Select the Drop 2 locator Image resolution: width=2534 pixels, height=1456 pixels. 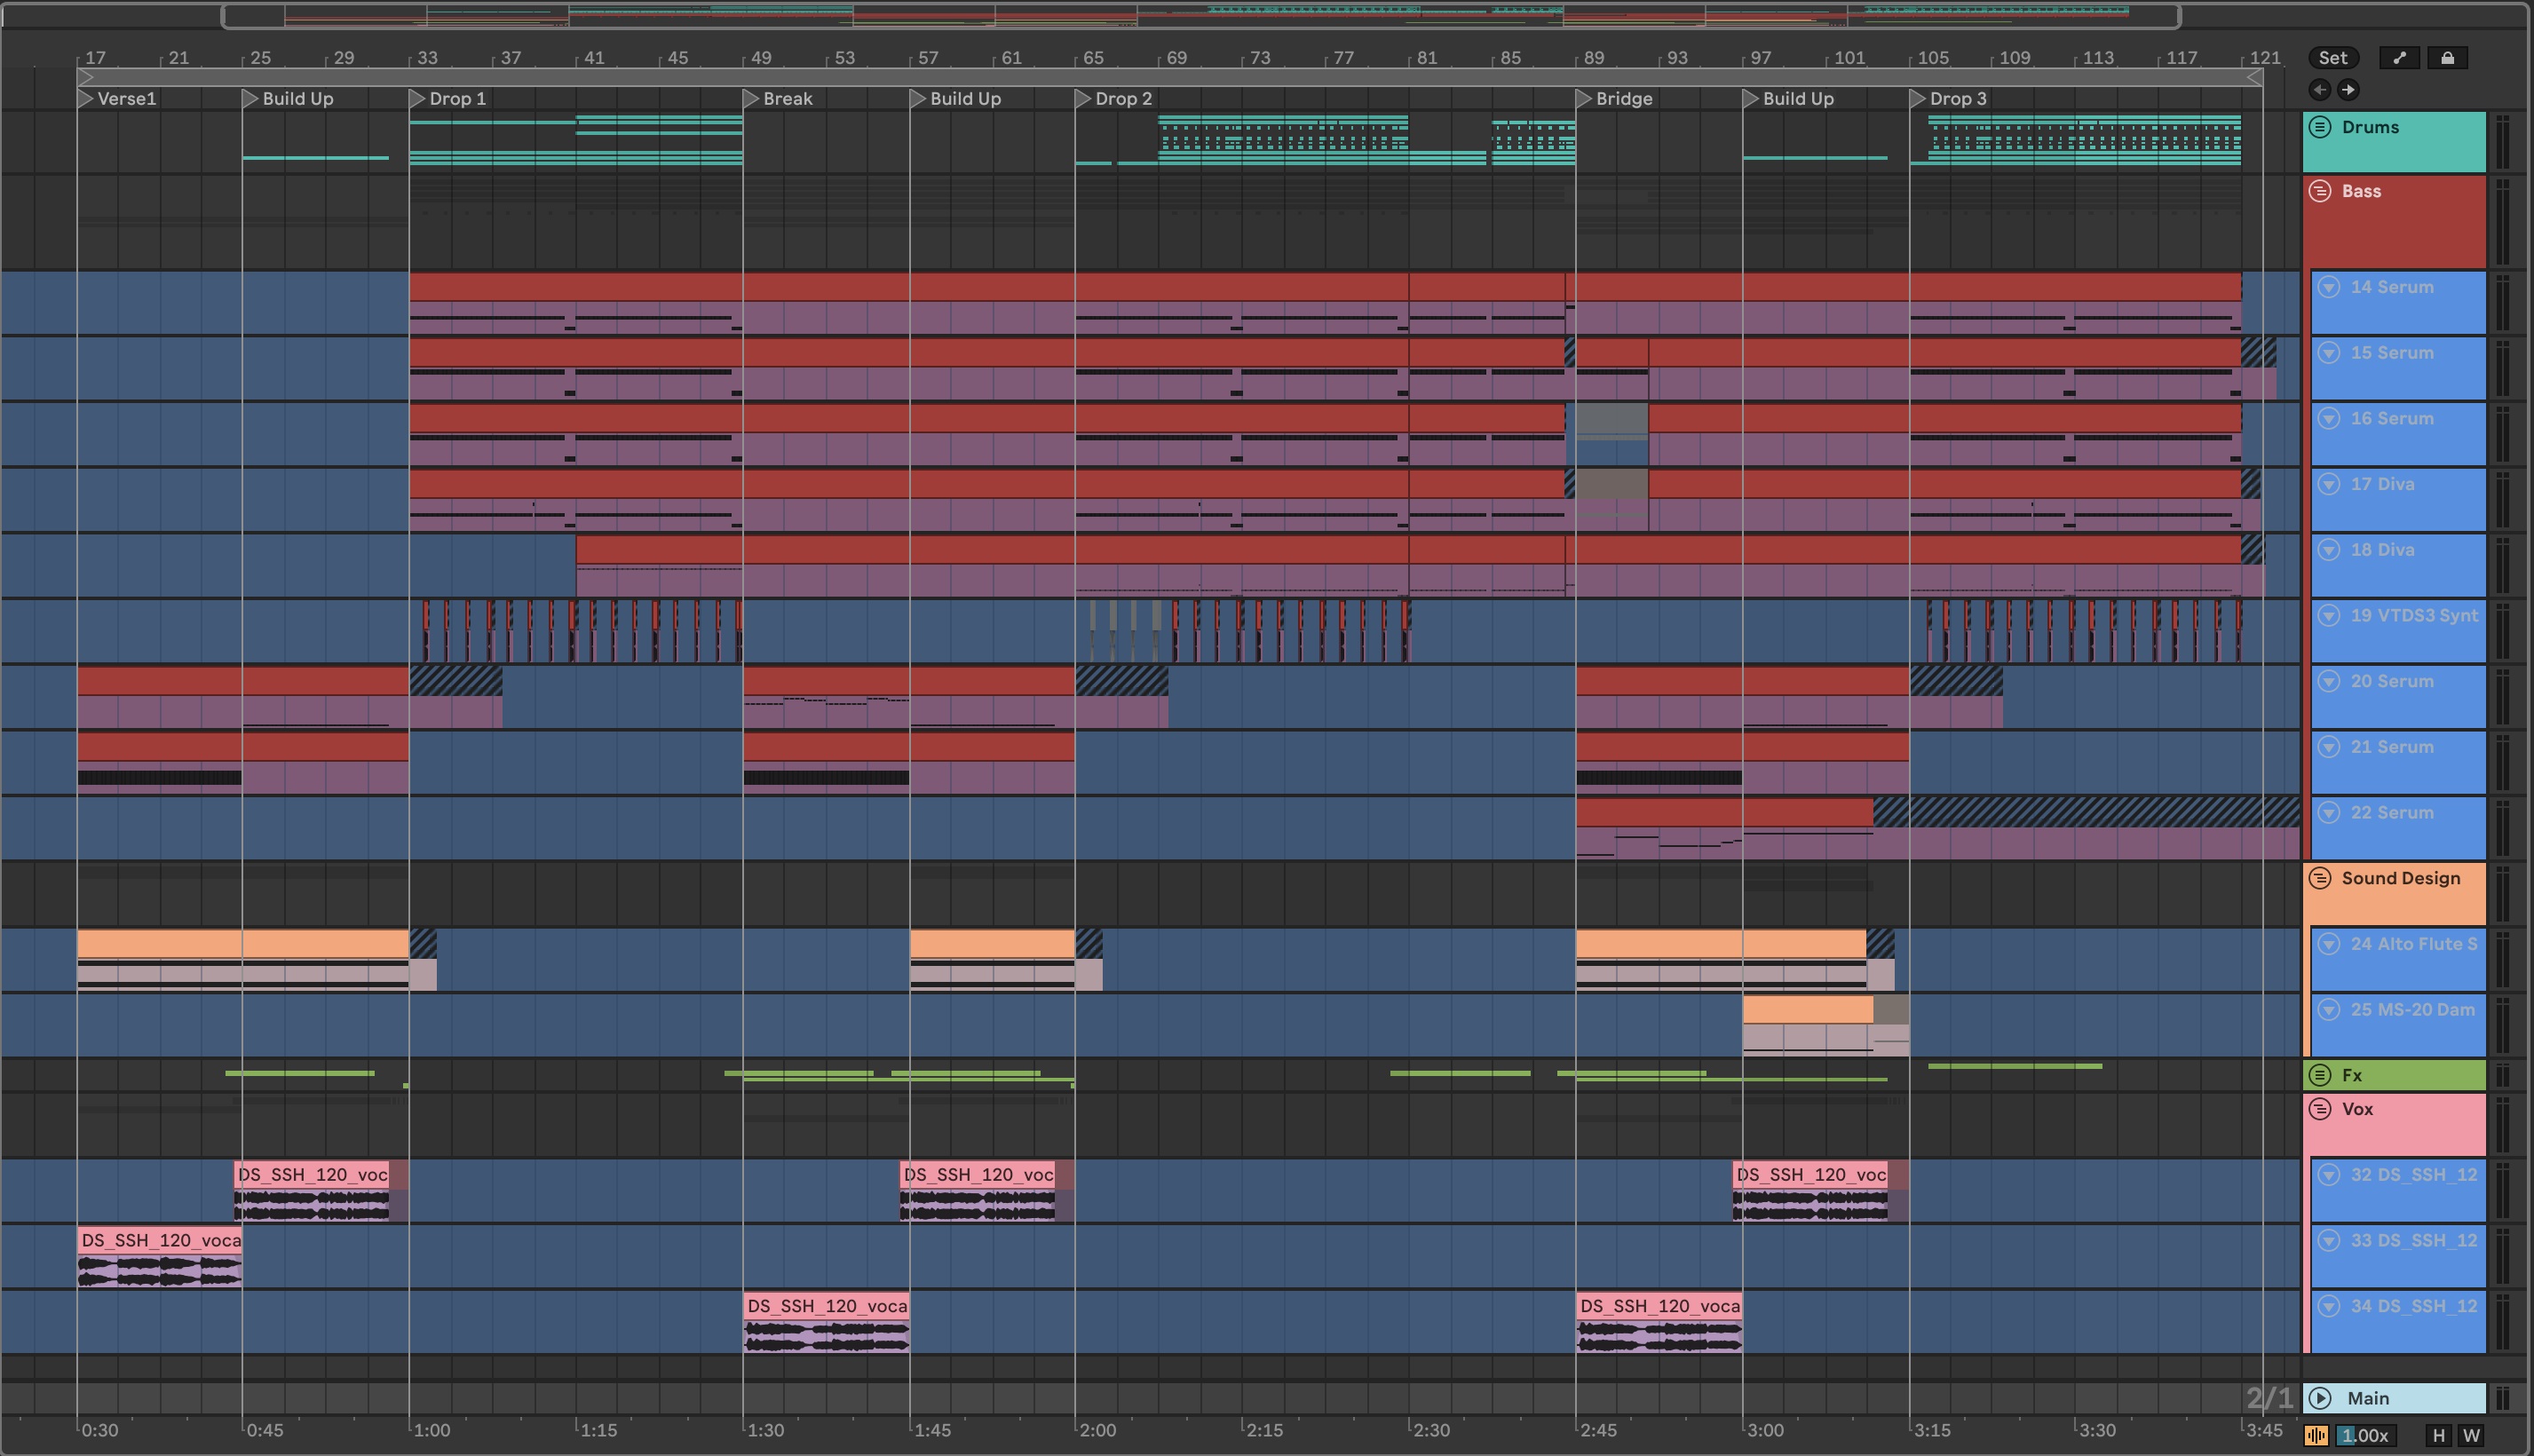pyautogui.click(x=1083, y=99)
